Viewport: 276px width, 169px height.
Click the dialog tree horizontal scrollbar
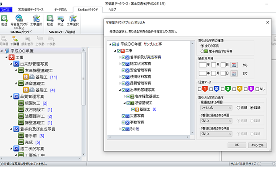(x=149, y=137)
